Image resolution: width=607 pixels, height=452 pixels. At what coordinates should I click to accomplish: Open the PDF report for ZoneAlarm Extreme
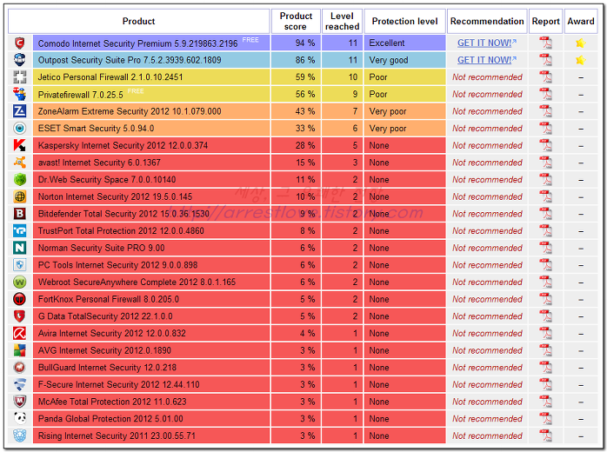546,111
